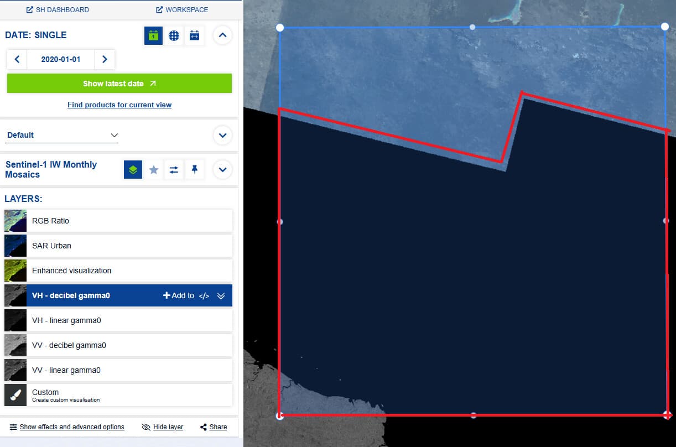Expand VH decibel gamma0 layer details
This screenshot has height=447, width=676.
221,296
